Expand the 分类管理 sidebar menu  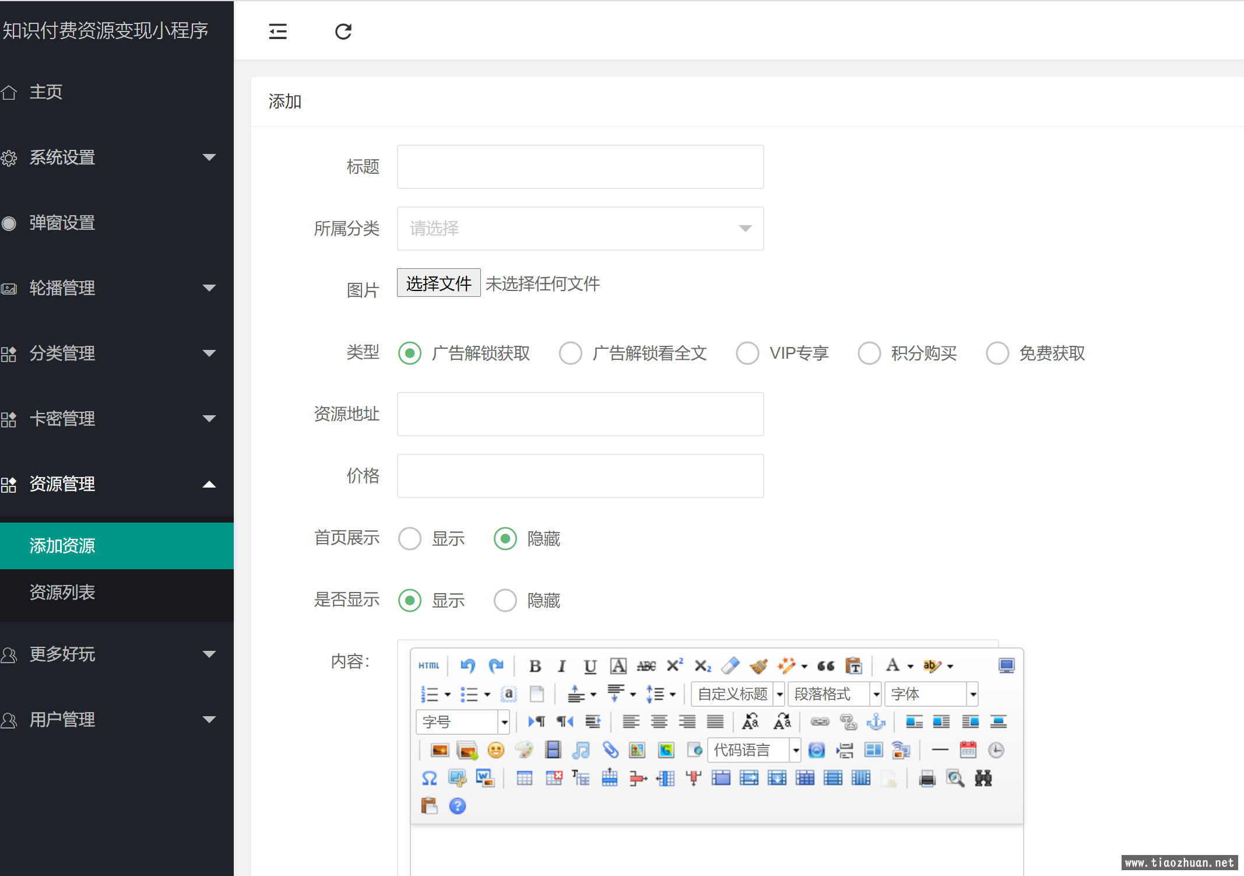(x=117, y=353)
